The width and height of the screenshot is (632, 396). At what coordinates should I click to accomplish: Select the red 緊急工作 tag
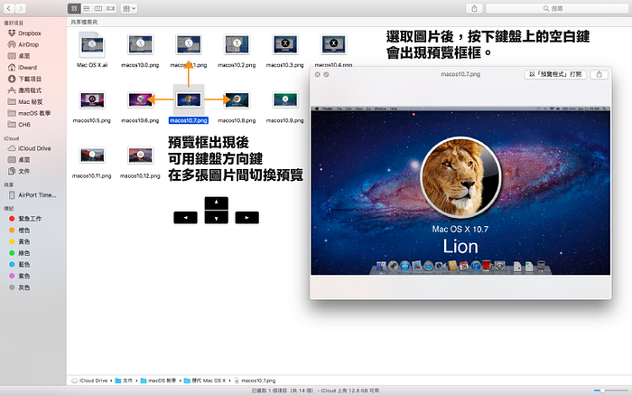30,219
